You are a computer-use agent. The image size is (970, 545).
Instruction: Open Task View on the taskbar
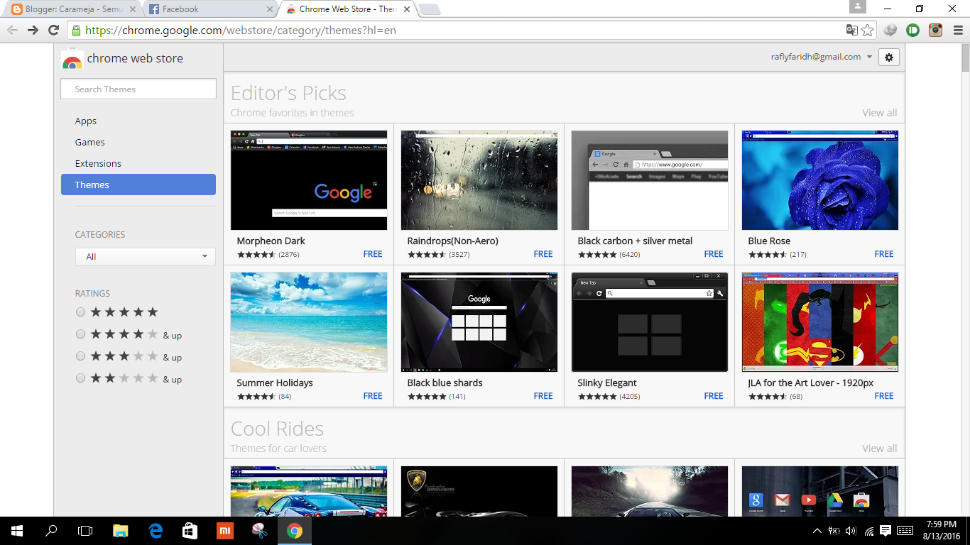85,531
